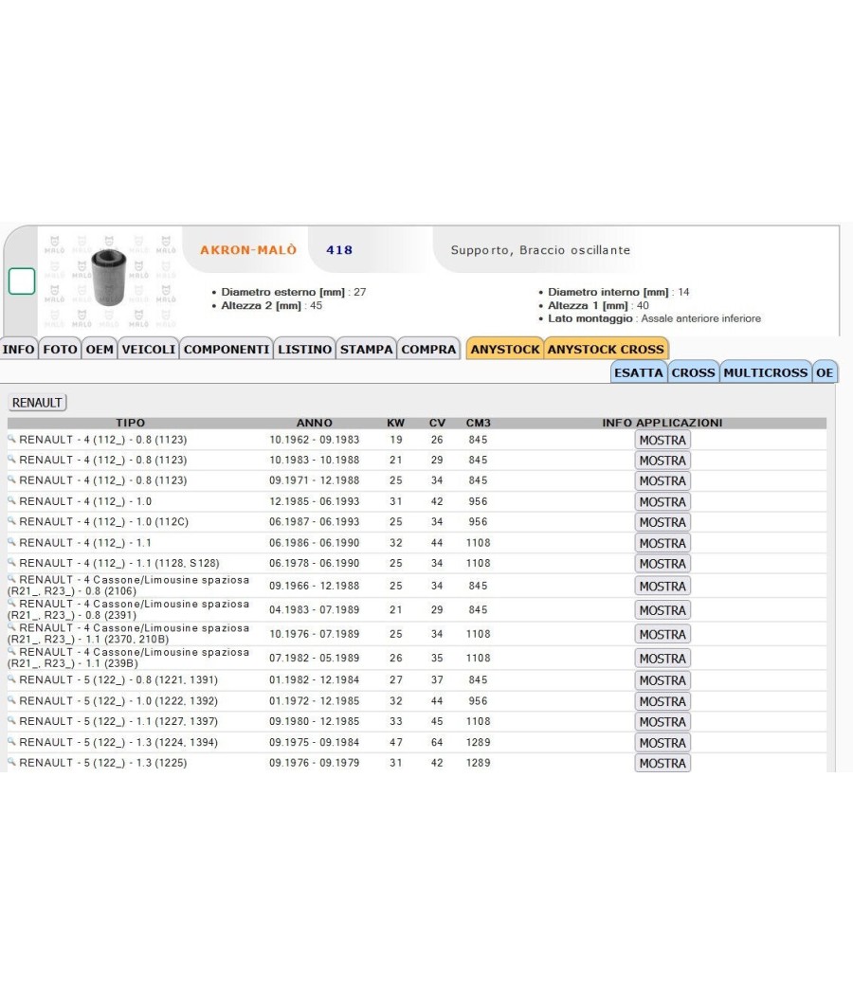Go to the VEICOLI tab

click(149, 349)
